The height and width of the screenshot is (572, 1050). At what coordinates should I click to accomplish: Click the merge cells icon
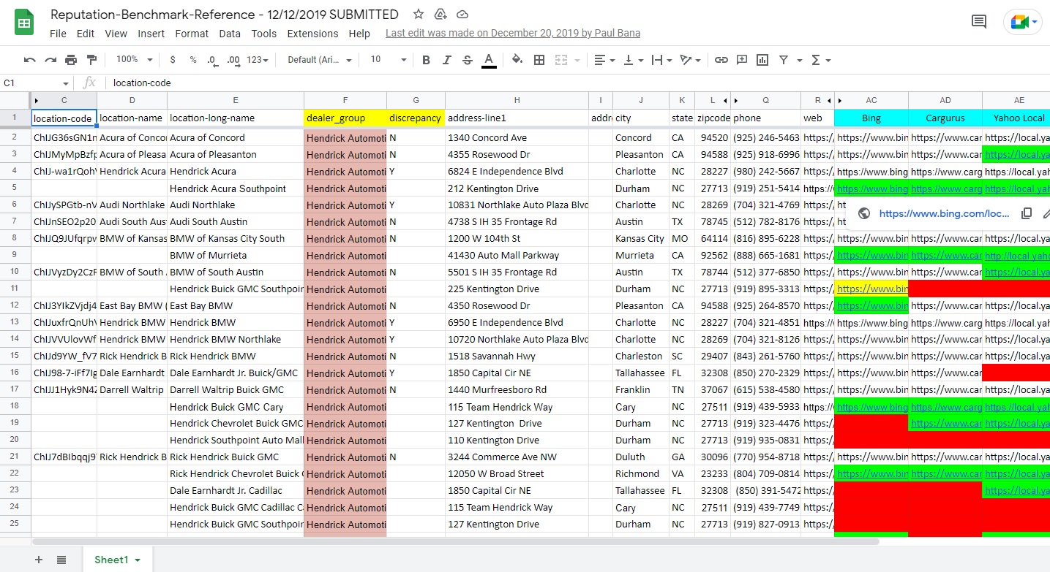click(561, 60)
